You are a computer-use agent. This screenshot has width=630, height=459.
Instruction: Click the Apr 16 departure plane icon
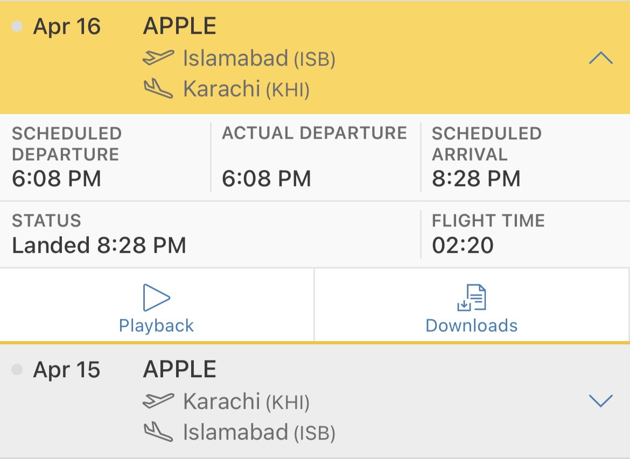coord(158,58)
